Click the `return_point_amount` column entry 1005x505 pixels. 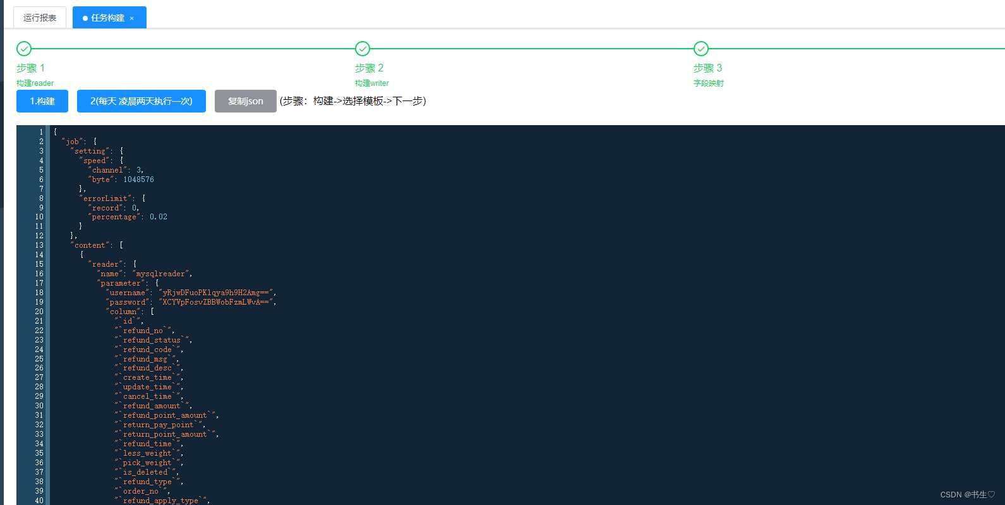pos(165,434)
